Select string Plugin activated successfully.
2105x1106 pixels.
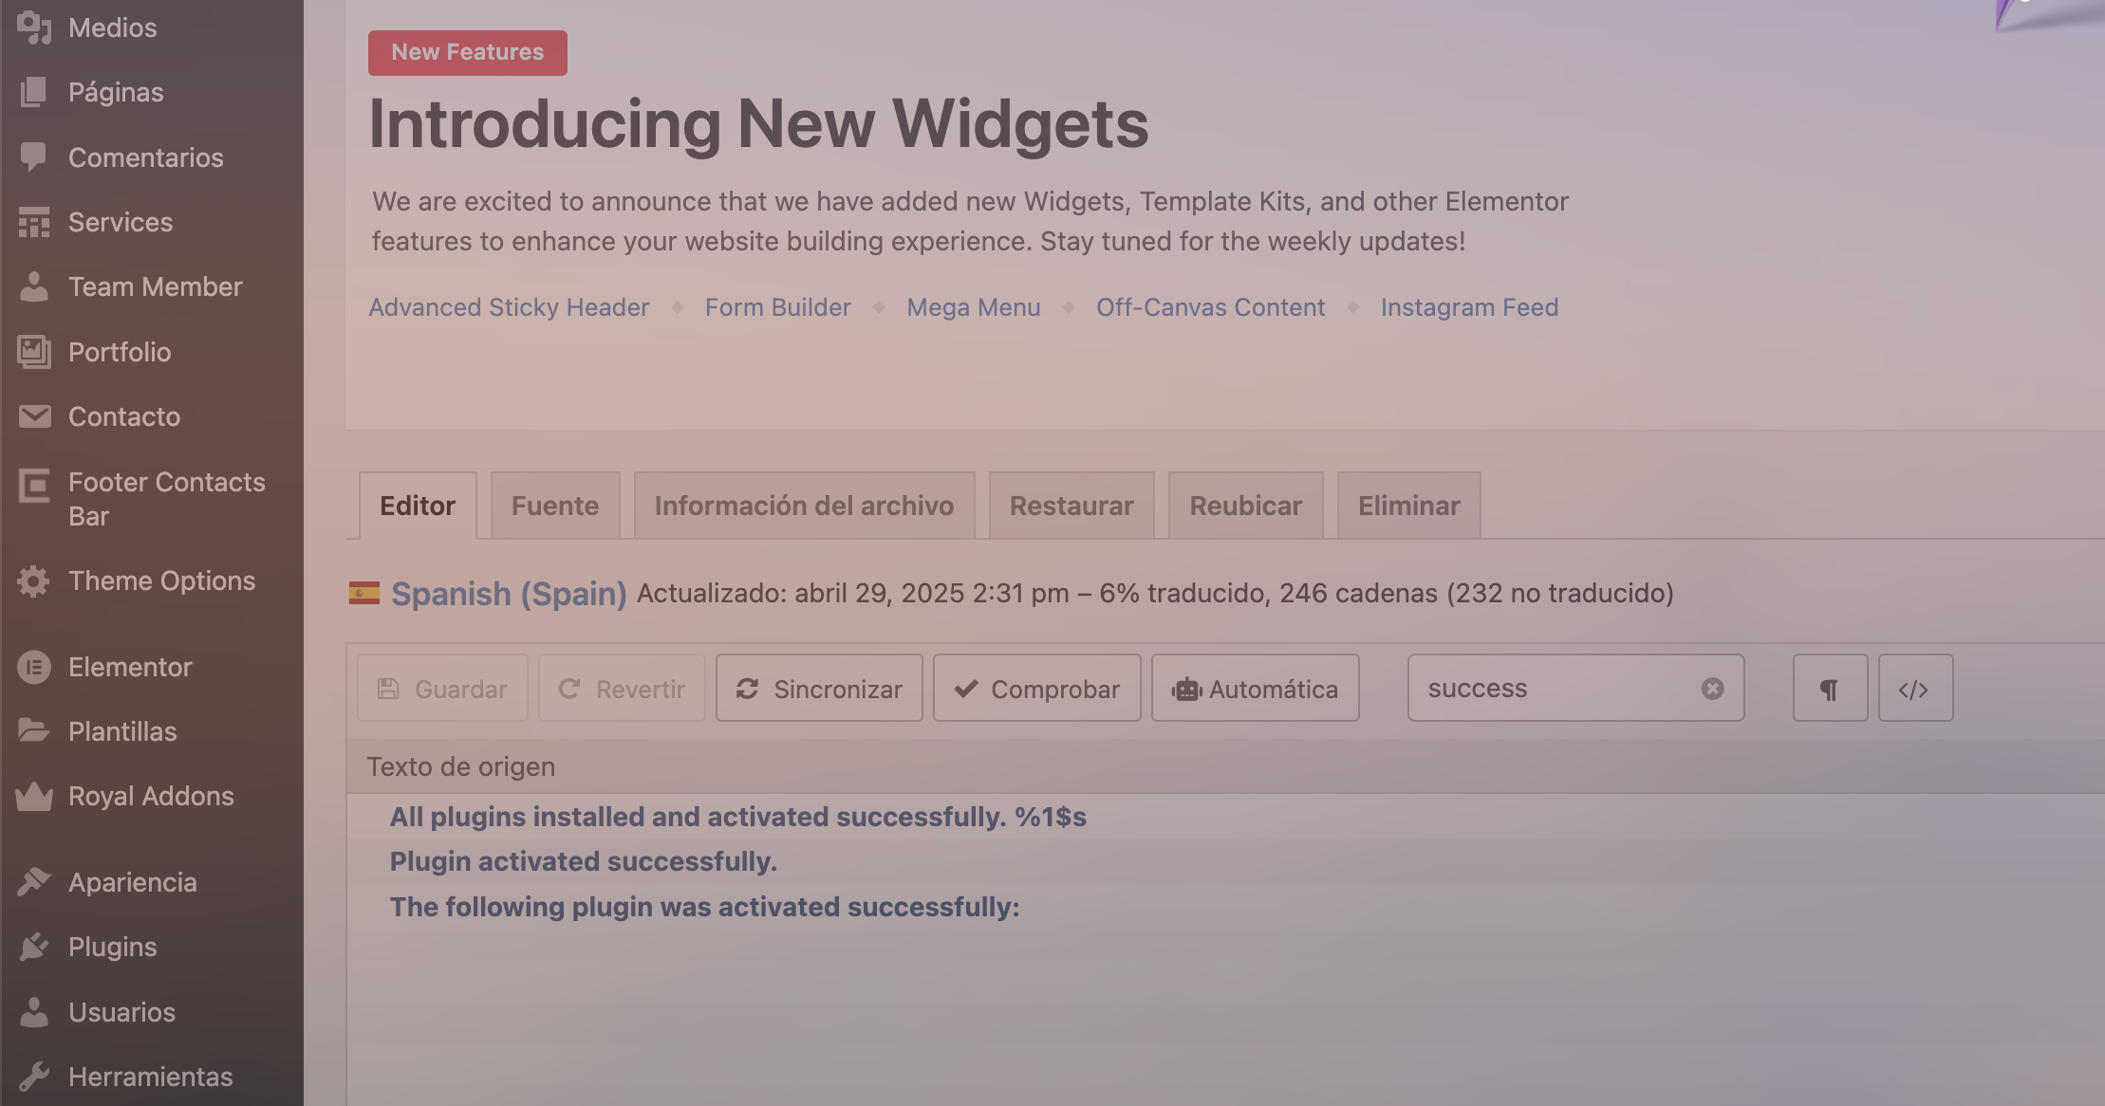click(x=584, y=861)
